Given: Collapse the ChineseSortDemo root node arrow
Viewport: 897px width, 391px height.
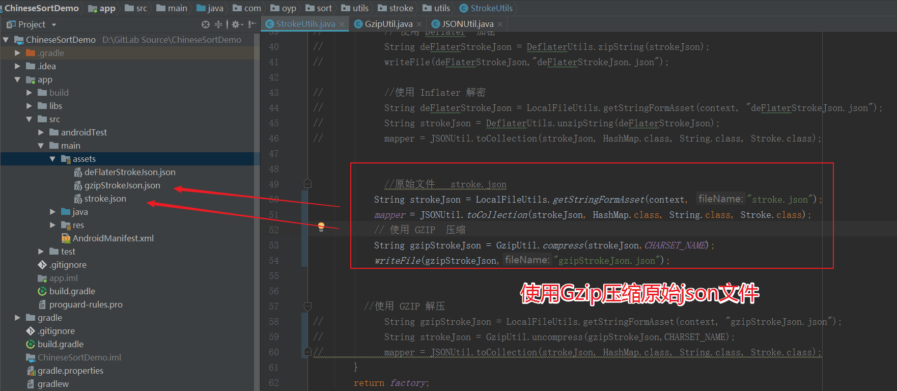Looking at the screenshot, I should (x=6, y=40).
